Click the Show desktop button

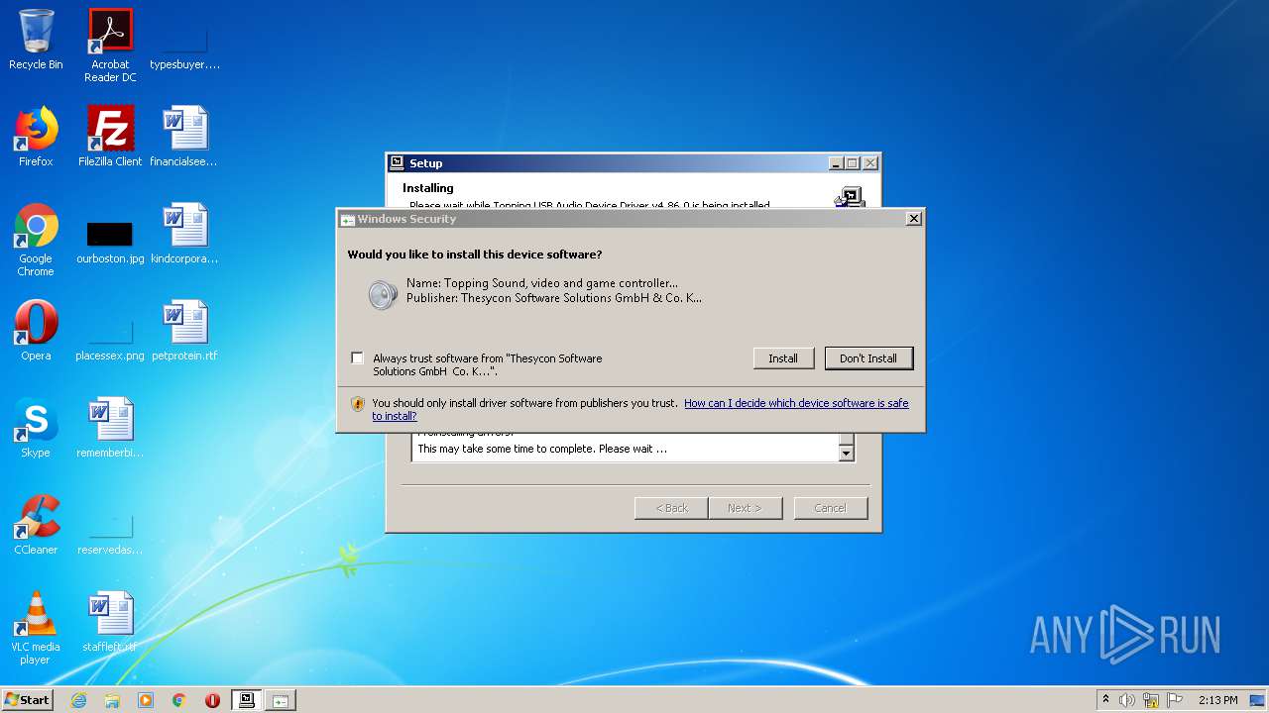[1259, 700]
